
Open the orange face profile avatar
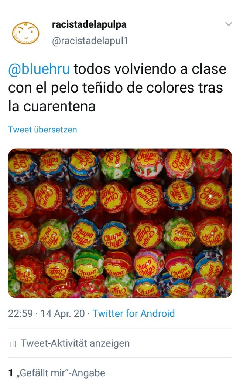[25, 33]
